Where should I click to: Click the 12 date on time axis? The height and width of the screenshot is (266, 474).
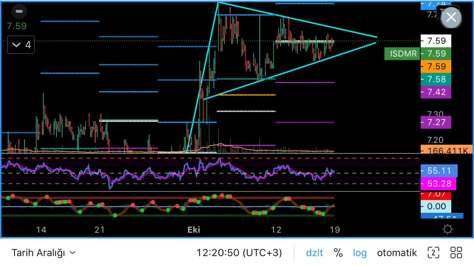coord(276,229)
